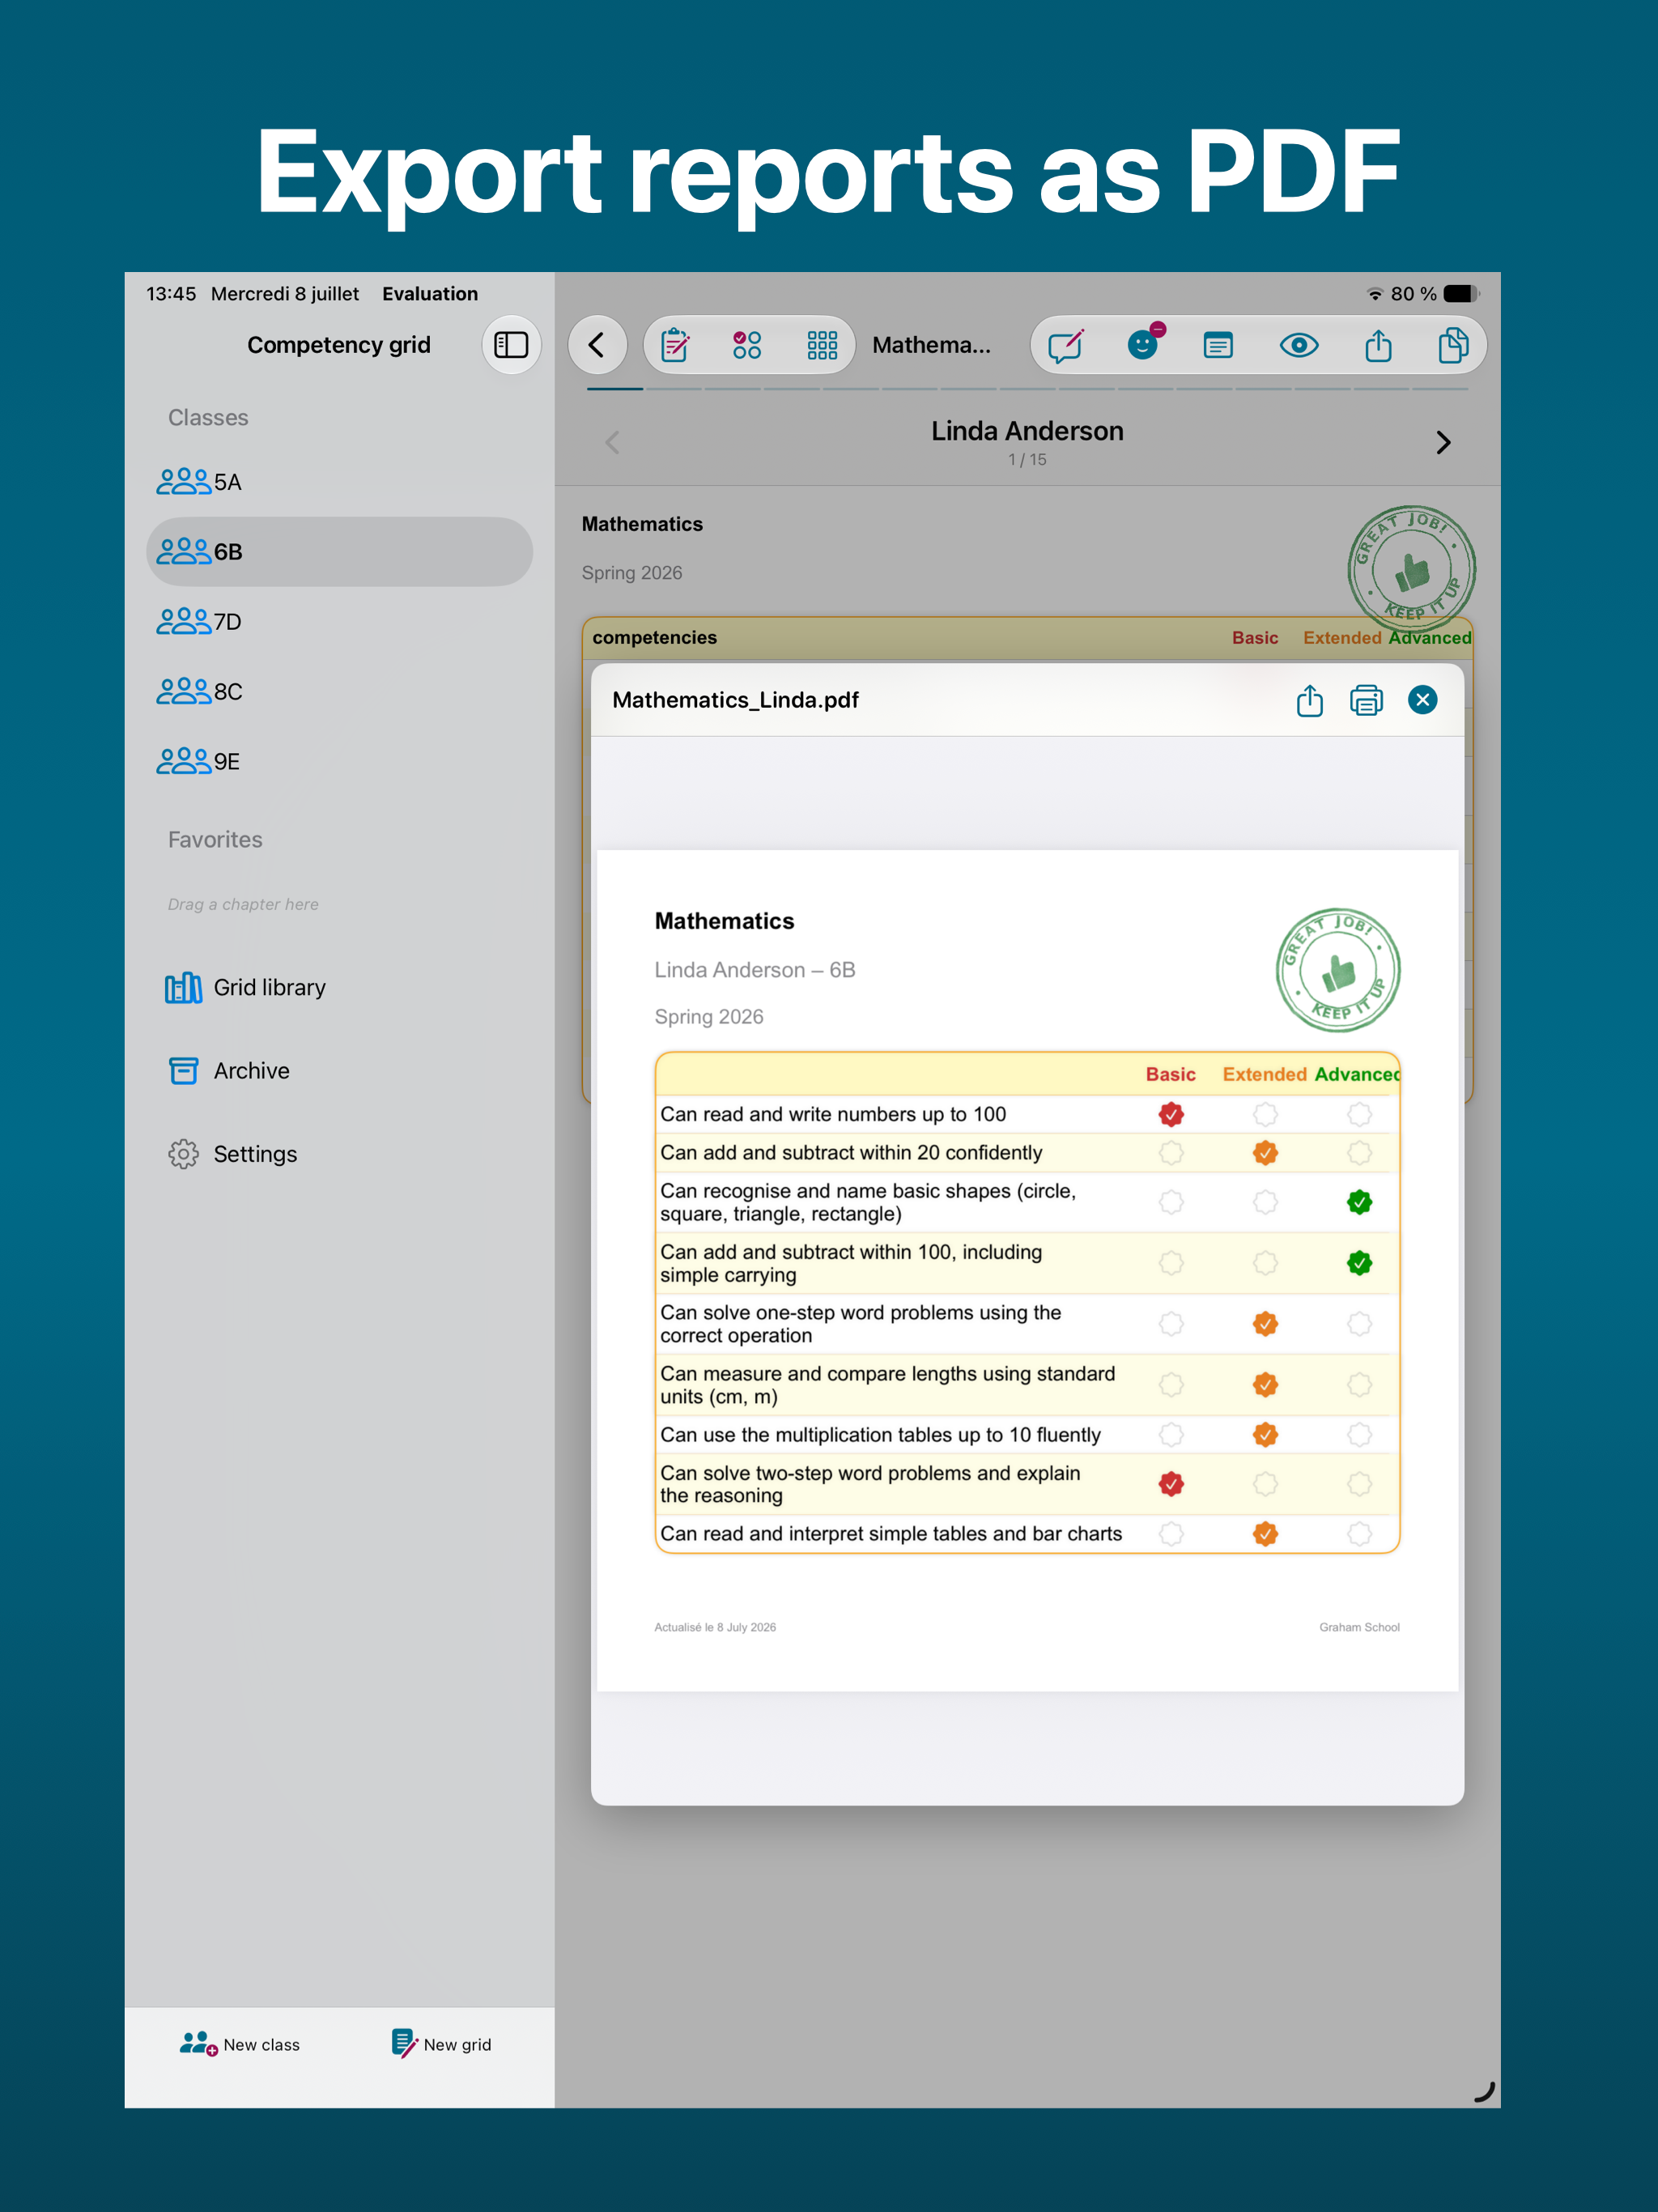1658x2212 pixels.
Task: Show previous student with left chevron
Action: click(613, 442)
